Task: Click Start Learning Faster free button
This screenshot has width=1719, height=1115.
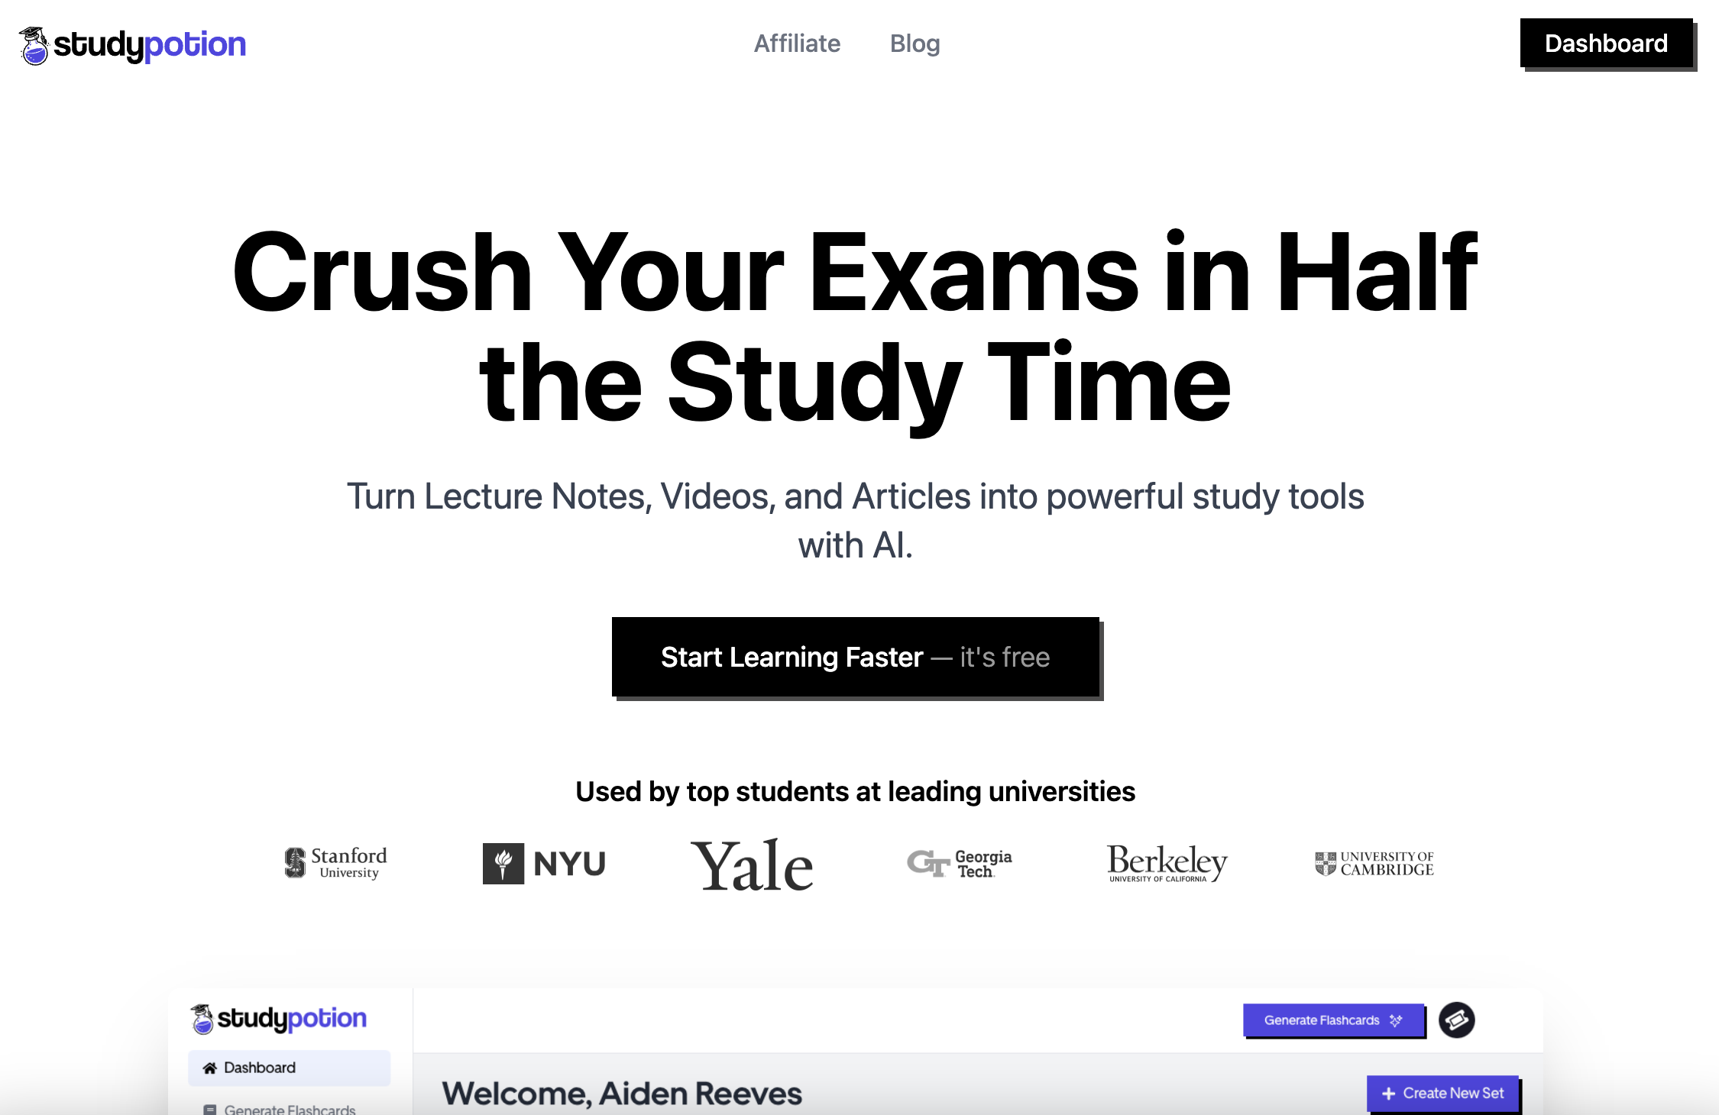Action: coord(856,657)
